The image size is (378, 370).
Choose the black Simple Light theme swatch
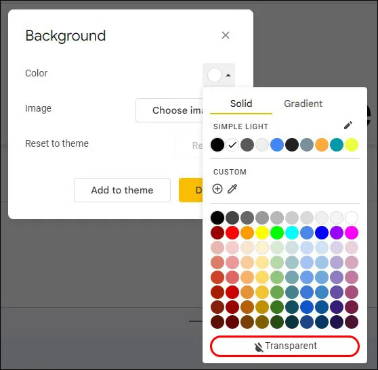(217, 145)
